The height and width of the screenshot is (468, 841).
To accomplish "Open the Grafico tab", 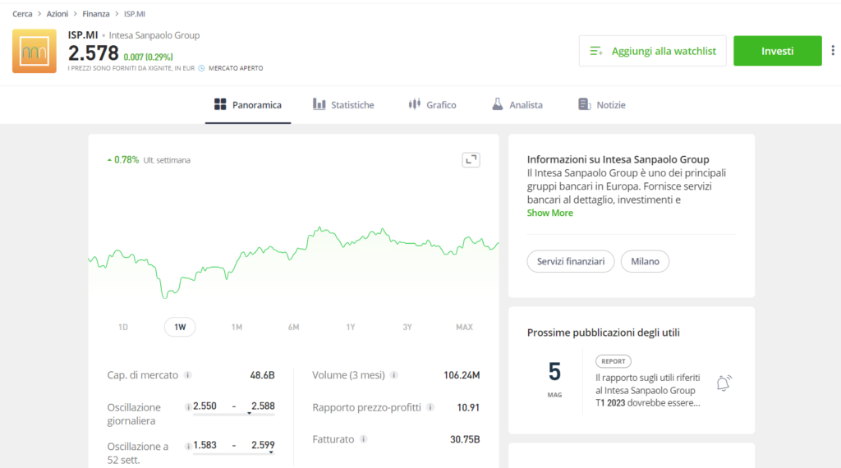I will pos(432,104).
